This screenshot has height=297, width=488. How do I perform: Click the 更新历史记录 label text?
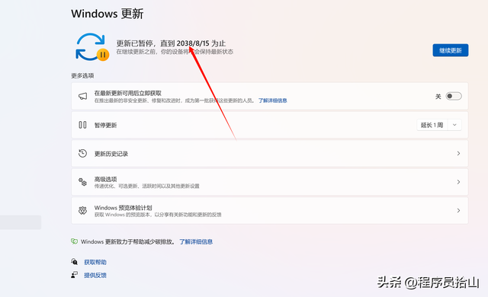pos(111,154)
